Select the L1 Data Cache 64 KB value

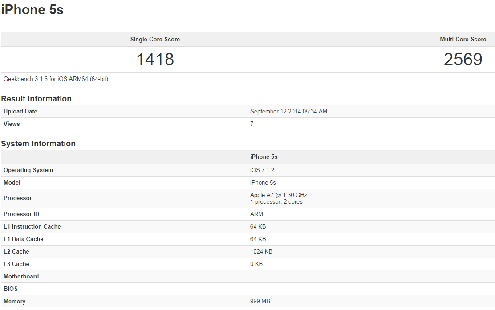258,239
